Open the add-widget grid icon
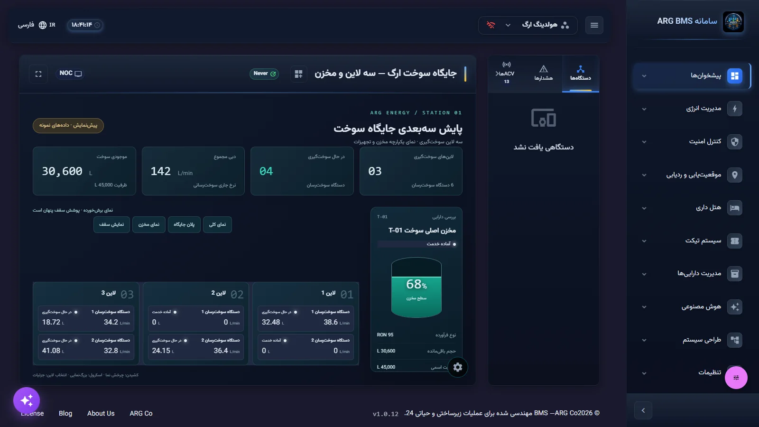This screenshot has height=427, width=759. pos(298,74)
